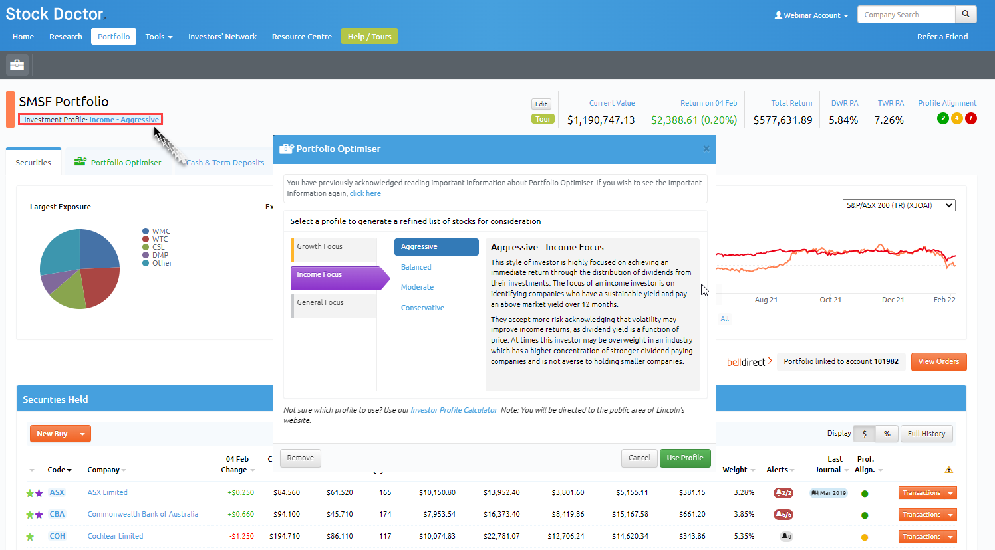Click green star next to ASX code
The image size is (995, 550).
(30, 493)
